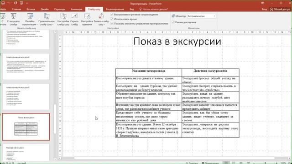Click the slide panel scroll-down arrow

[55, 159]
